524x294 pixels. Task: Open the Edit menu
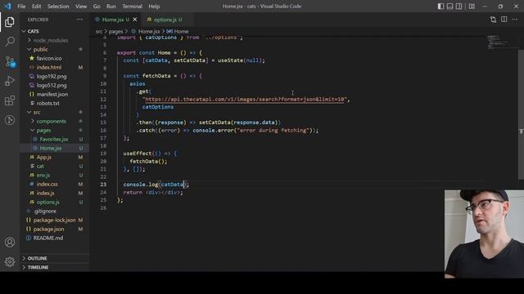click(36, 7)
